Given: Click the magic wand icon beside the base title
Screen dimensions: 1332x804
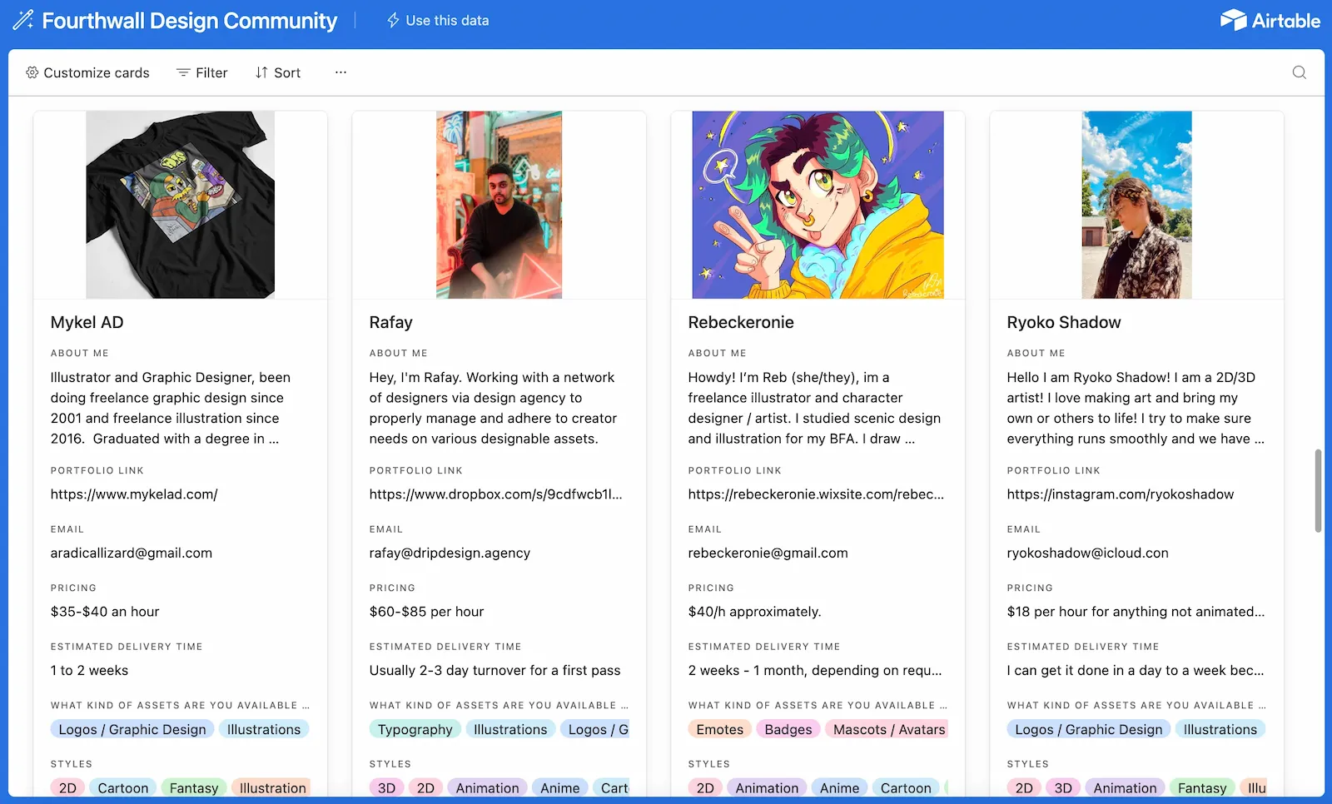Looking at the screenshot, I should tap(22, 20).
